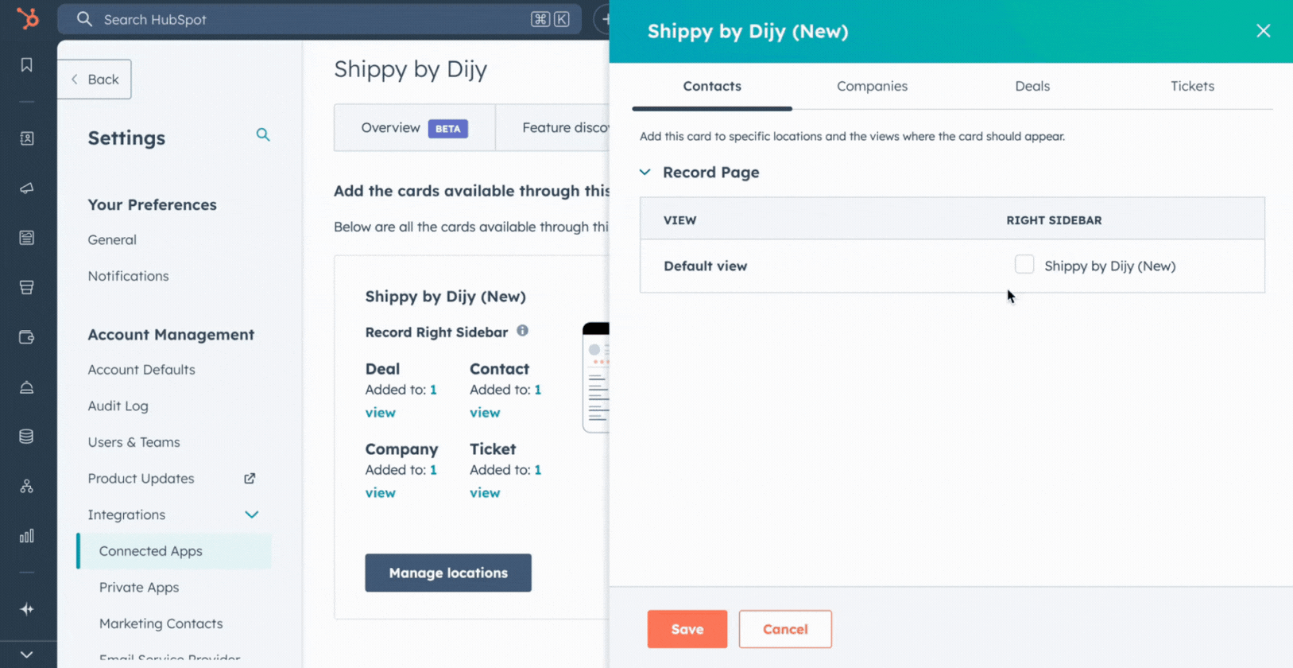Click the HubSpot sprocket logo
The image size is (1293, 668).
click(x=28, y=18)
